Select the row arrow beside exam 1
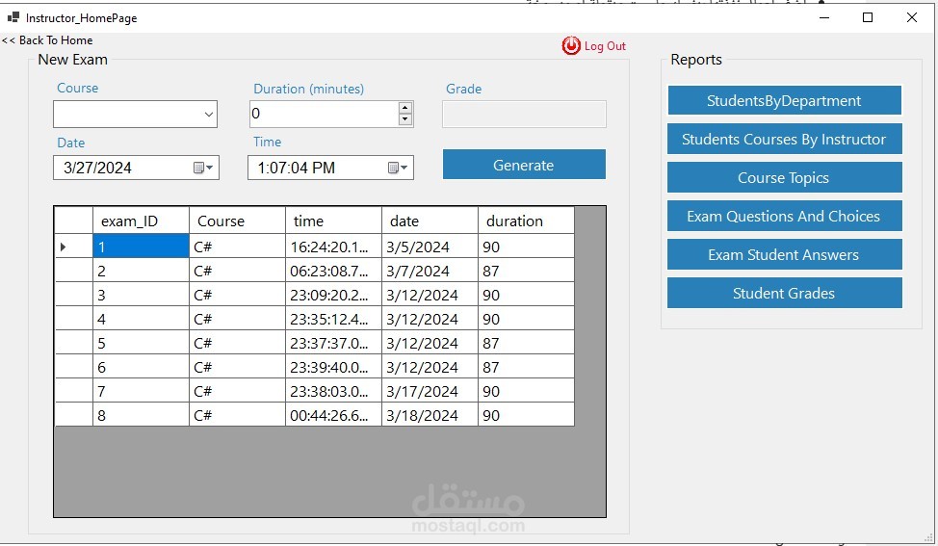938x546 pixels. (63, 247)
